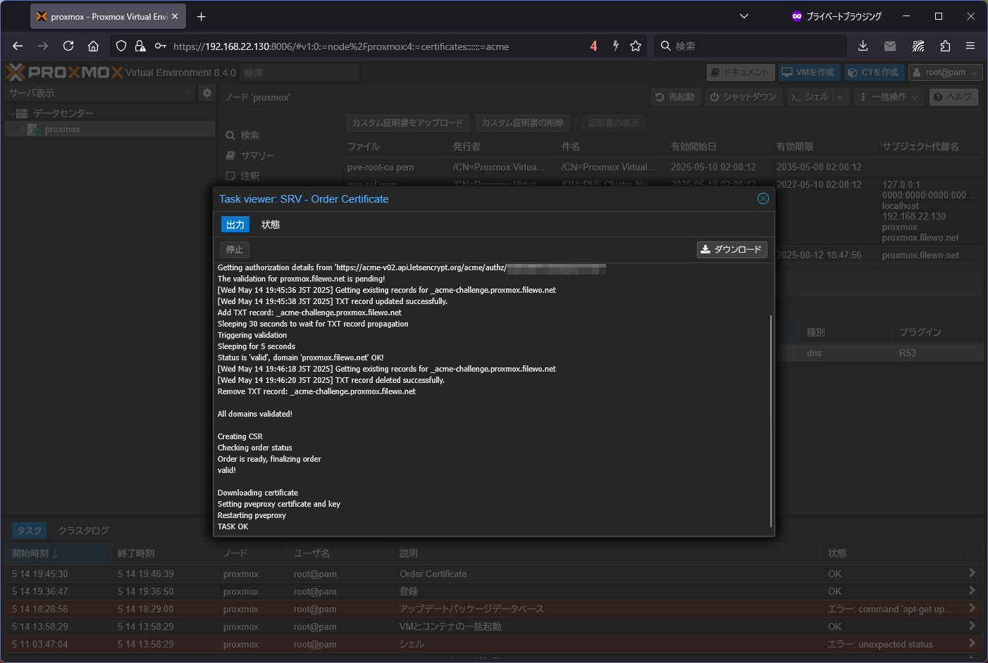Click the Proxmox header search field

[x=300, y=72]
